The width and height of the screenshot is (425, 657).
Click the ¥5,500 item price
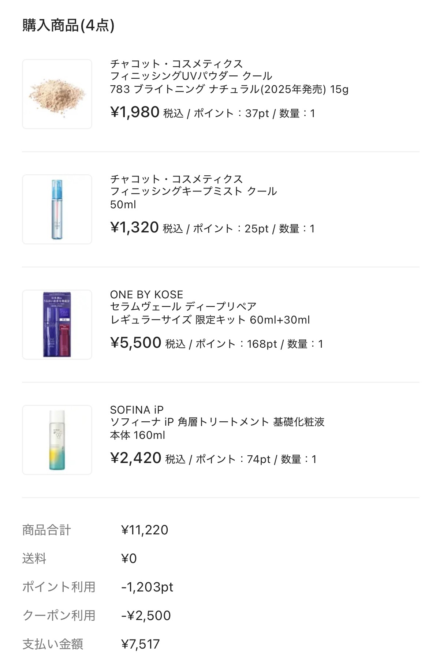pyautogui.click(x=136, y=343)
